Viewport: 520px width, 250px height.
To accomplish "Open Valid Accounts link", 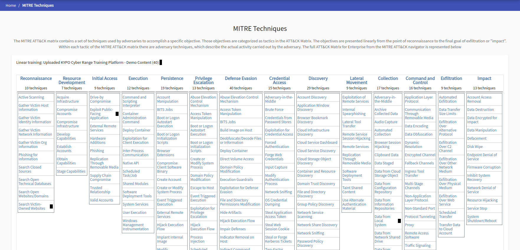I will click(x=101, y=200).
